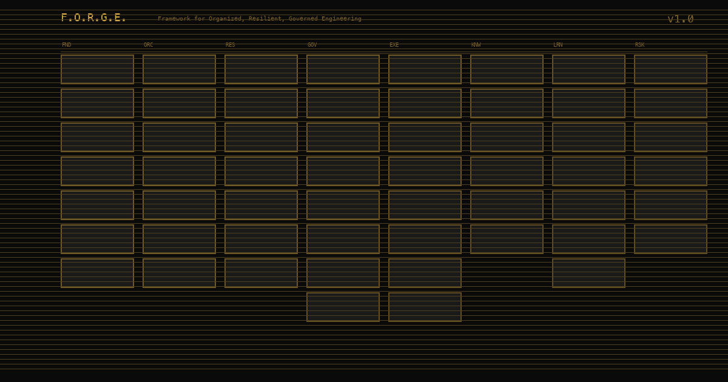The width and height of the screenshot is (728, 382).
Task: Click the second card in the KNW column
Action: point(505,103)
